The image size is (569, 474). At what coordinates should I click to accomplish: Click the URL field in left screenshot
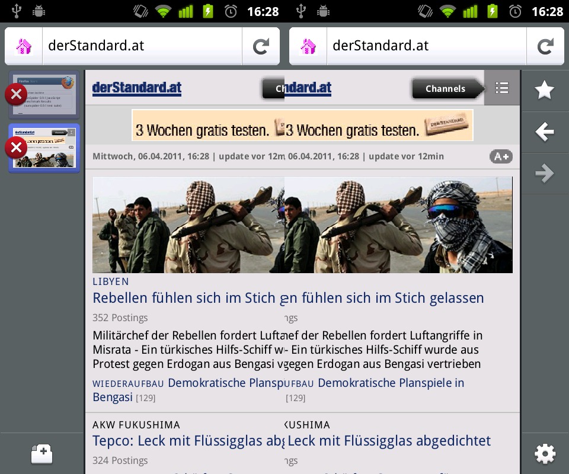(x=142, y=46)
